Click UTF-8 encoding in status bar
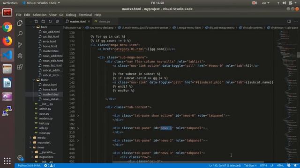The height and width of the screenshot is (168, 300). tap(263, 166)
